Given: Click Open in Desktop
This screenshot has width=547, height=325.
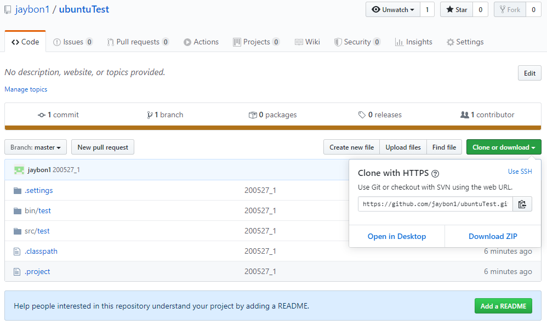Looking at the screenshot, I should pyautogui.click(x=397, y=236).
